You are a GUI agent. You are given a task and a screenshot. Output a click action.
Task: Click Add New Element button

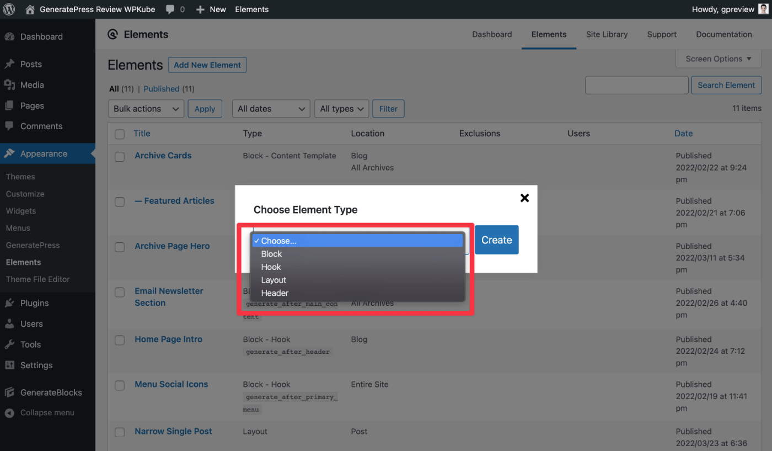tap(207, 65)
